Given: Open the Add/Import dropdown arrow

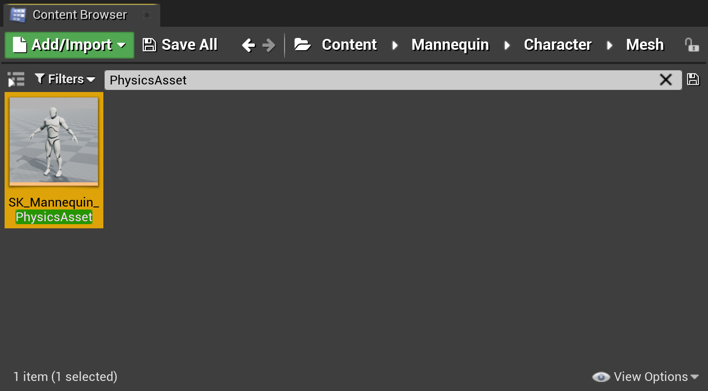Looking at the screenshot, I should tap(122, 45).
